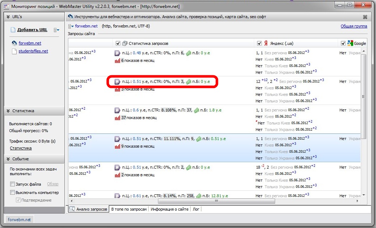Click the magnifier icon on Анализ запросов tab
This screenshot has width=376, height=228.
[72, 209]
